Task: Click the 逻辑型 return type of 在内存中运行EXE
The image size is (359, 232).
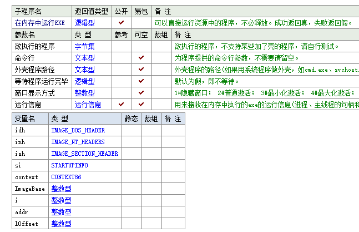Action: pos(84,23)
